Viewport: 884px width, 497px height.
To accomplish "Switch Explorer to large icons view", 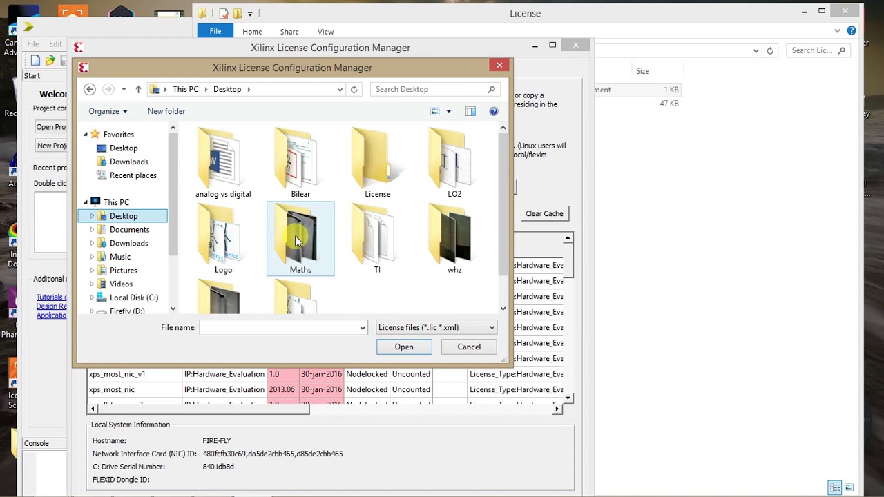I will (849, 487).
